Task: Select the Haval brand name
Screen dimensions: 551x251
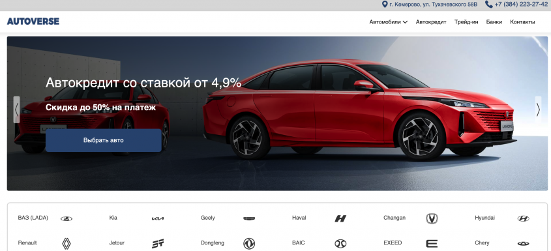Action: (299, 218)
